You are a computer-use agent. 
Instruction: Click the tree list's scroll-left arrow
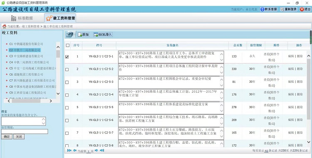(x=9, y=101)
